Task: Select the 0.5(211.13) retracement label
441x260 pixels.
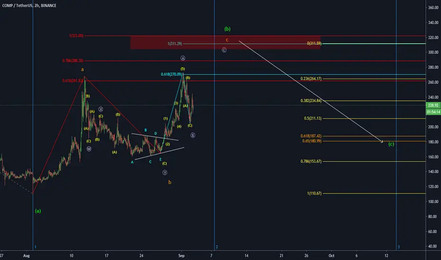Action: 312,118
